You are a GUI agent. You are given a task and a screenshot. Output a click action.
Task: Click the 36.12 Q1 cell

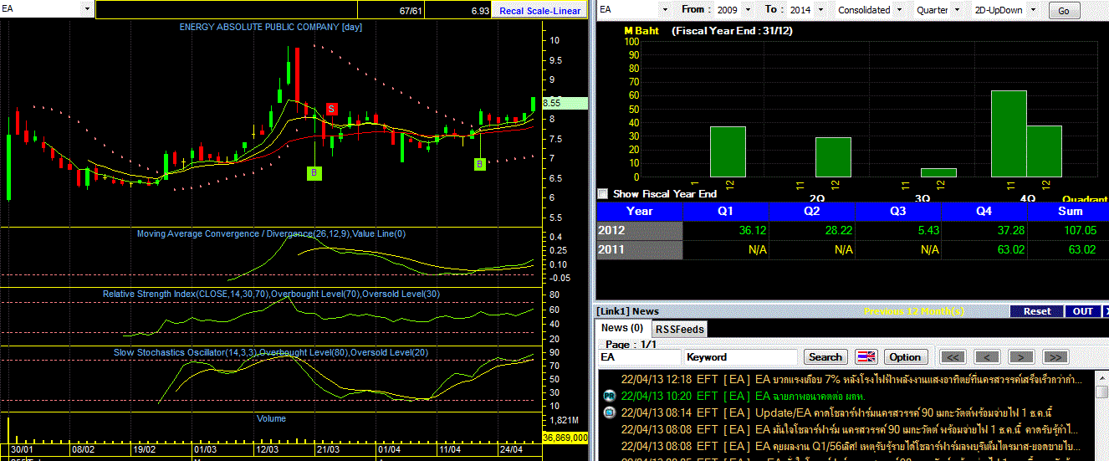pyautogui.click(x=727, y=230)
